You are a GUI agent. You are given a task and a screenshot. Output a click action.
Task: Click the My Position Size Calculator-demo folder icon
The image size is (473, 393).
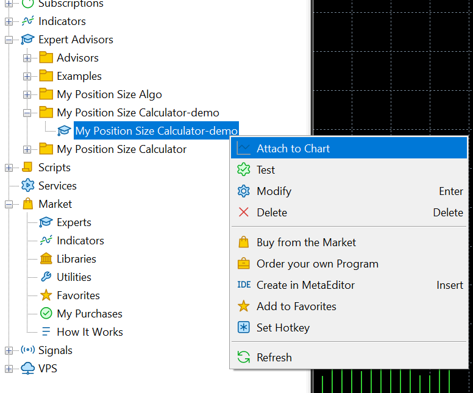[46, 113]
